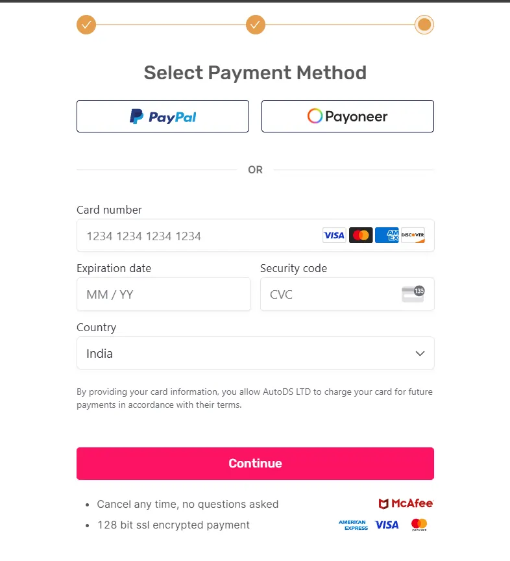Click the Discover icon in card number field

point(413,235)
